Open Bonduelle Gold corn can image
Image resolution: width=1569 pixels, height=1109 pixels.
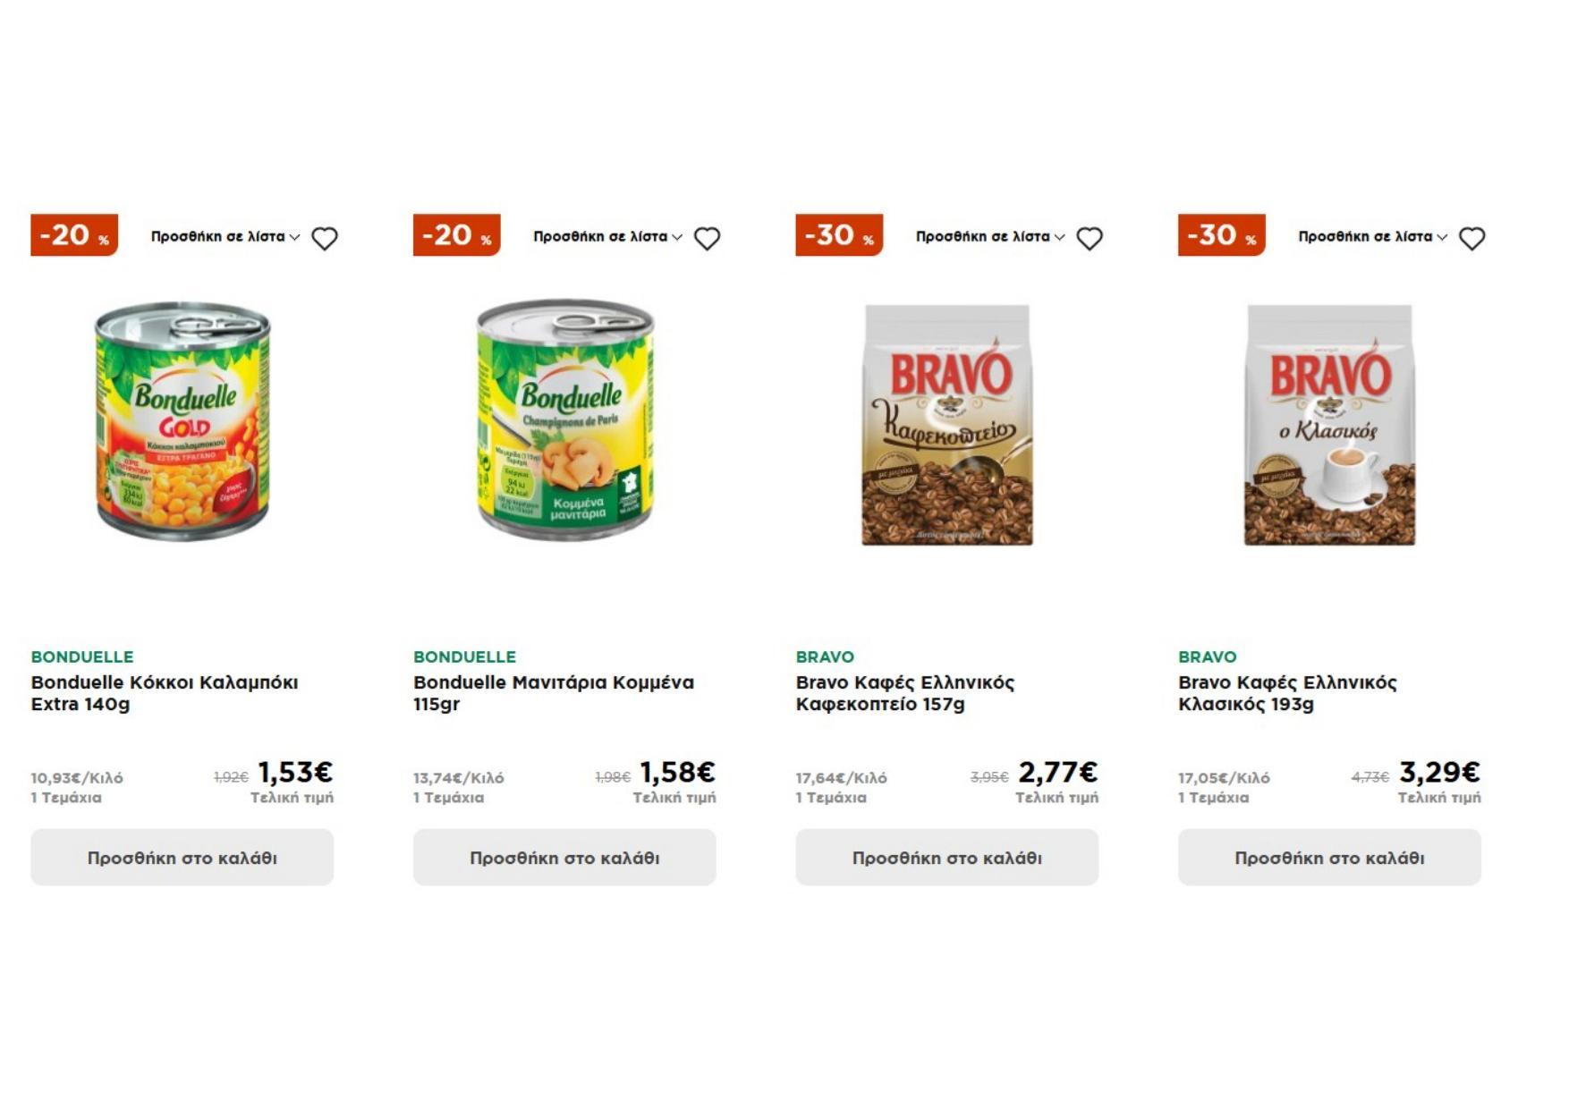(x=182, y=421)
